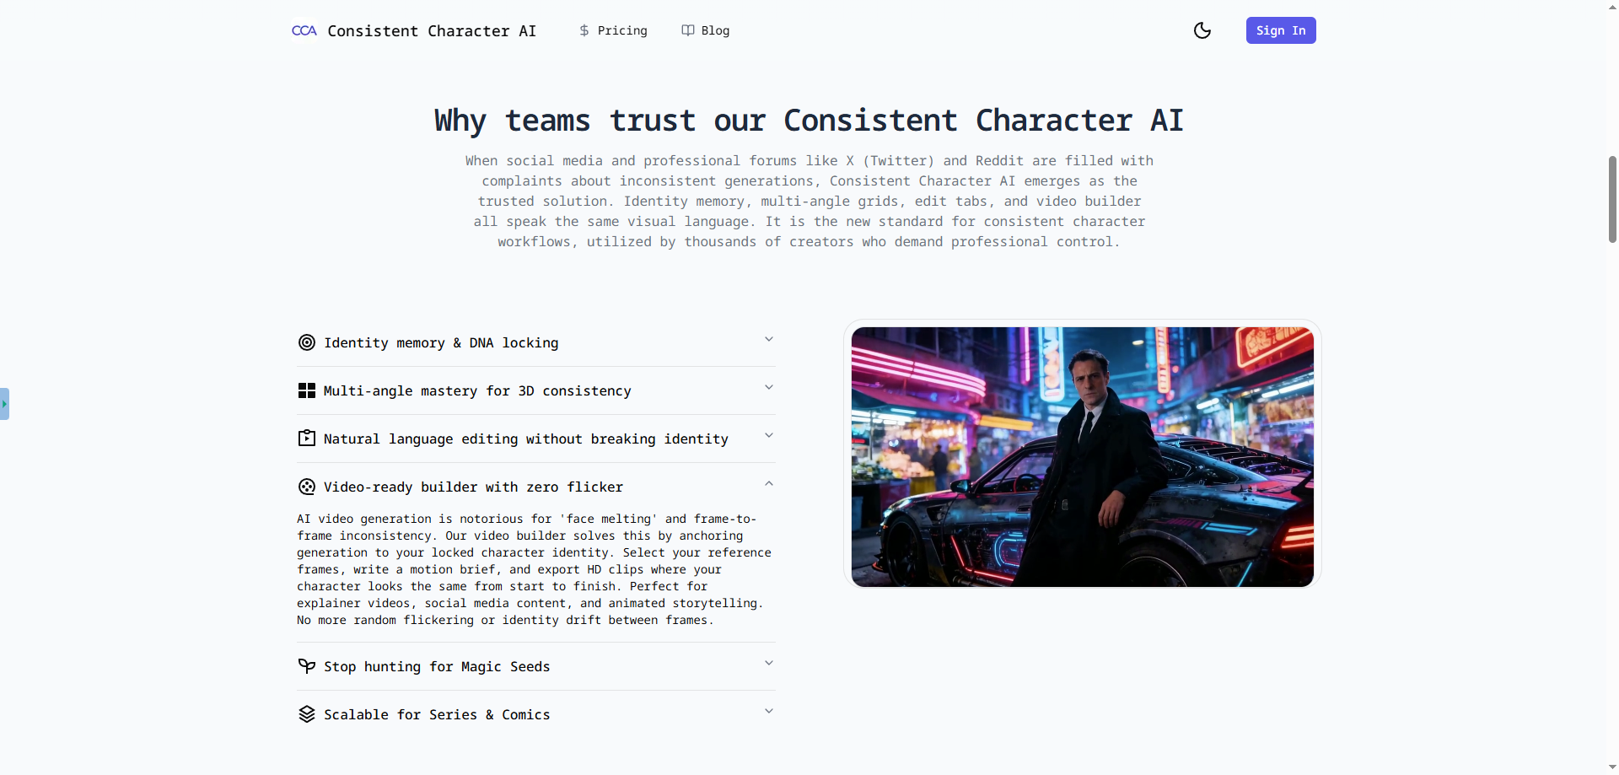This screenshot has height=775, width=1619.
Task: Toggle dark mode with the moon icon
Action: coord(1202,30)
